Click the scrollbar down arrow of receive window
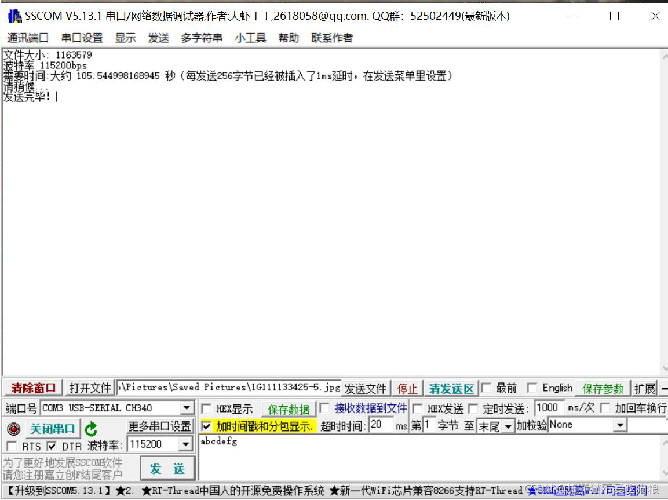Viewport: 668px width, 500px height. pos(664,369)
